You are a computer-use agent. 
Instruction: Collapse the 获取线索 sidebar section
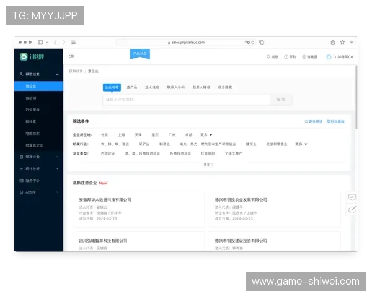(x=58, y=74)
